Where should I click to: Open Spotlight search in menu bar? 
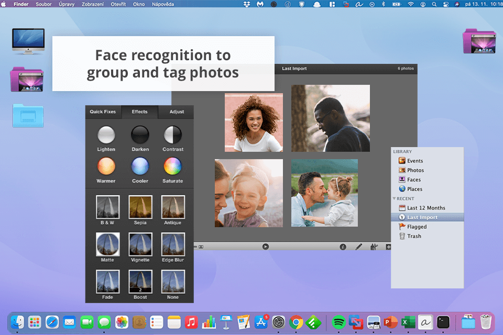(434, 4)
